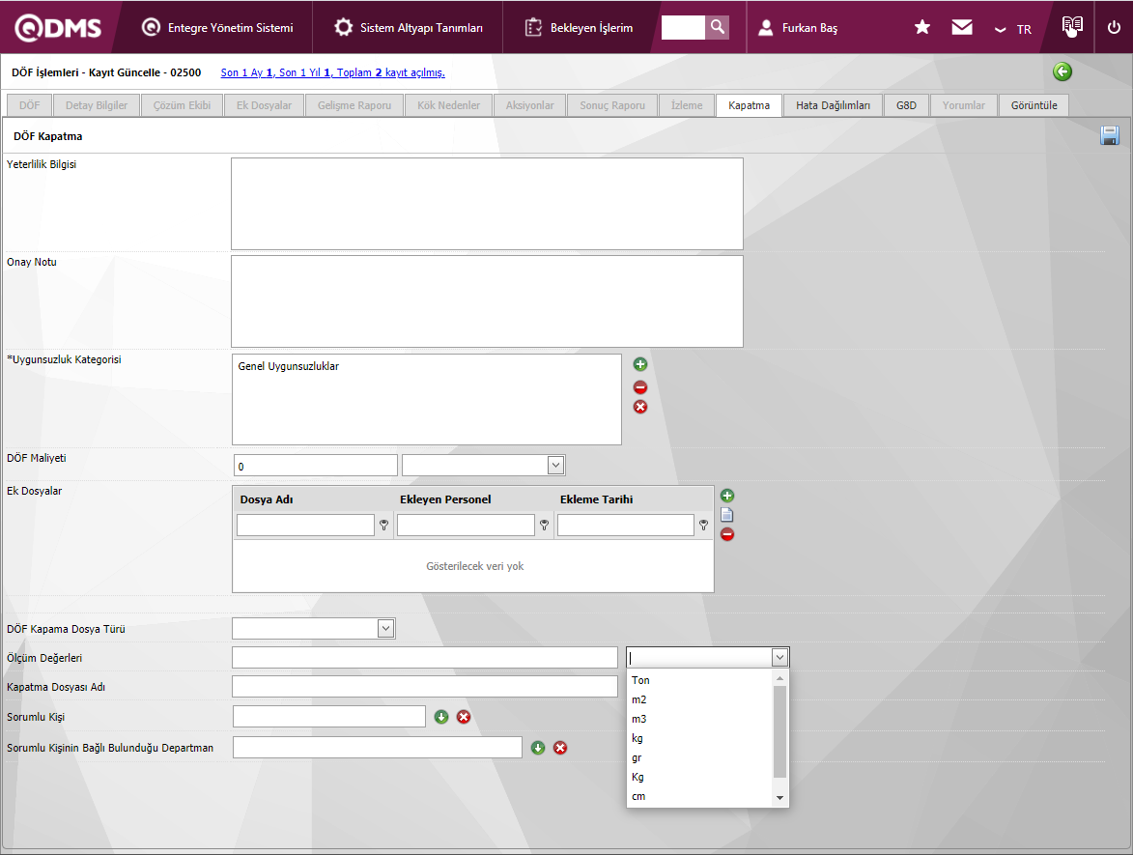Click the Dosya Adı filter input
The width and height of the screenshot is (1133, 855).
tap(305, 526)
